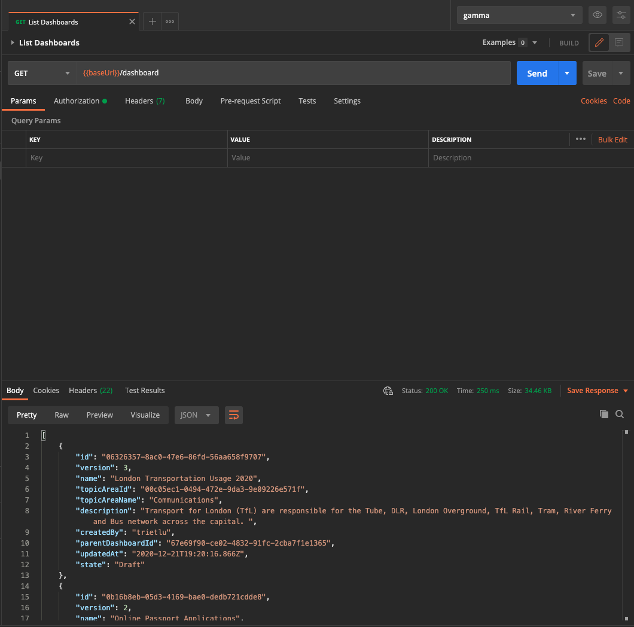The height and width of the screenshot is (627, 634).
Task: Click the Status 200 OK text
Action: click(425, 391)
